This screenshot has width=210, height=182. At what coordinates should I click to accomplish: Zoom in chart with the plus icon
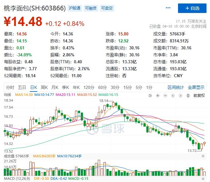click(x=158, y=96)
